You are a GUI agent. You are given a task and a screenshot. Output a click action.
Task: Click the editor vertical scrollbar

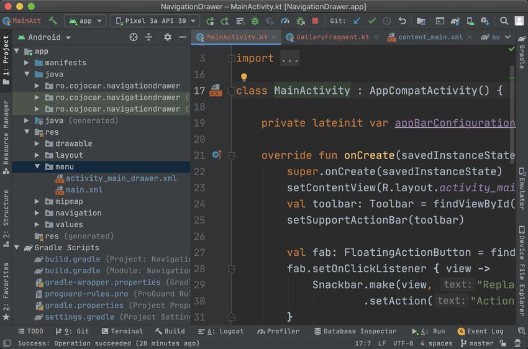[512, 114]
